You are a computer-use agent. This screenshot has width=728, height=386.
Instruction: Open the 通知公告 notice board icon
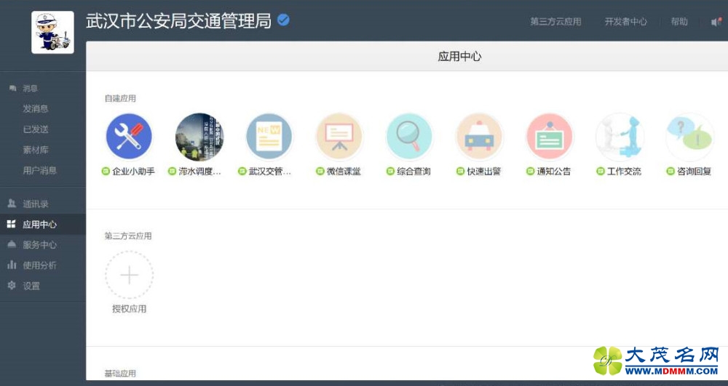[x=550, y=137]
